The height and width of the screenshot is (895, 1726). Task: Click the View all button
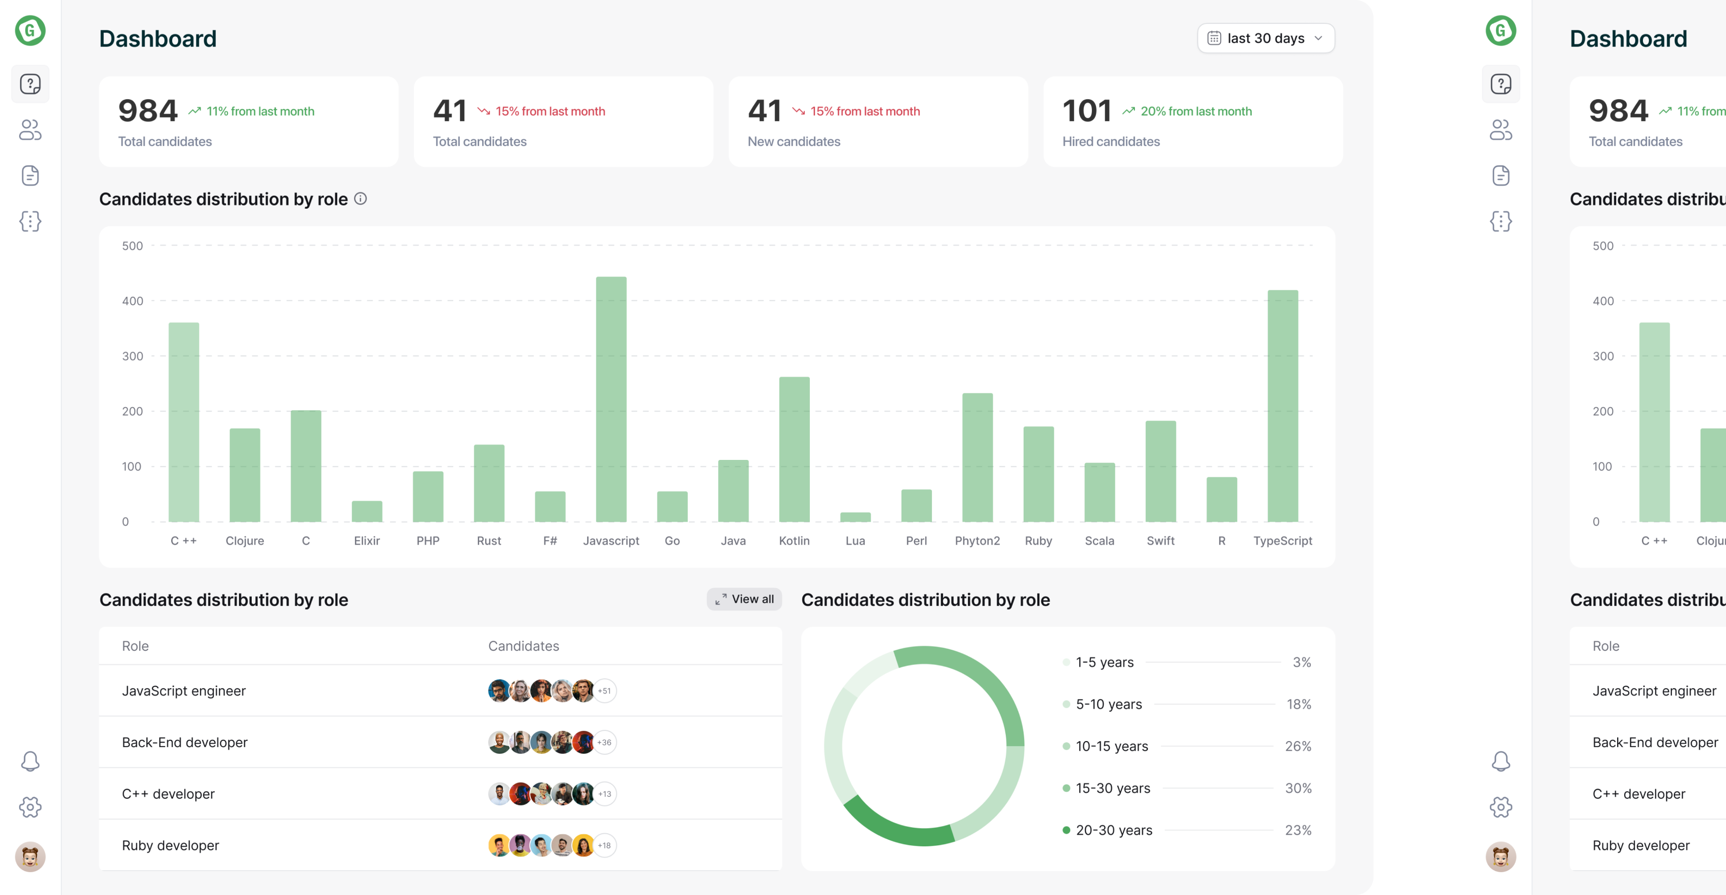744,599
